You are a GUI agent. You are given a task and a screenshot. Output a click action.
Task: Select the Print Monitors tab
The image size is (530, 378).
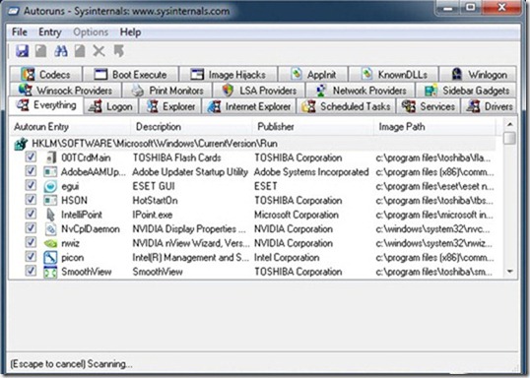pos(167,91)
